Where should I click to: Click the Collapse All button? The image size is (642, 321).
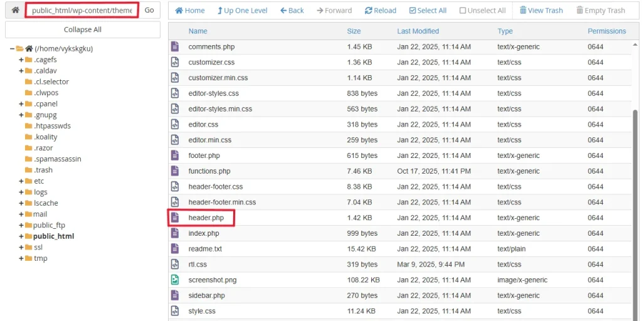[x=83, y=29]
